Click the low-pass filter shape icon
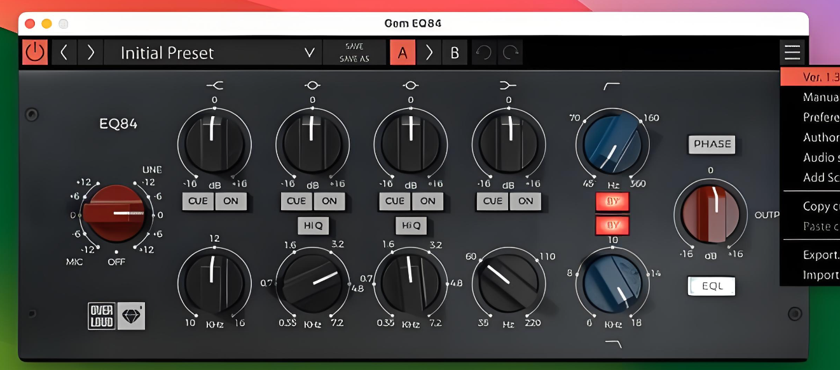The image size is (840, 370). click(613, 344)
